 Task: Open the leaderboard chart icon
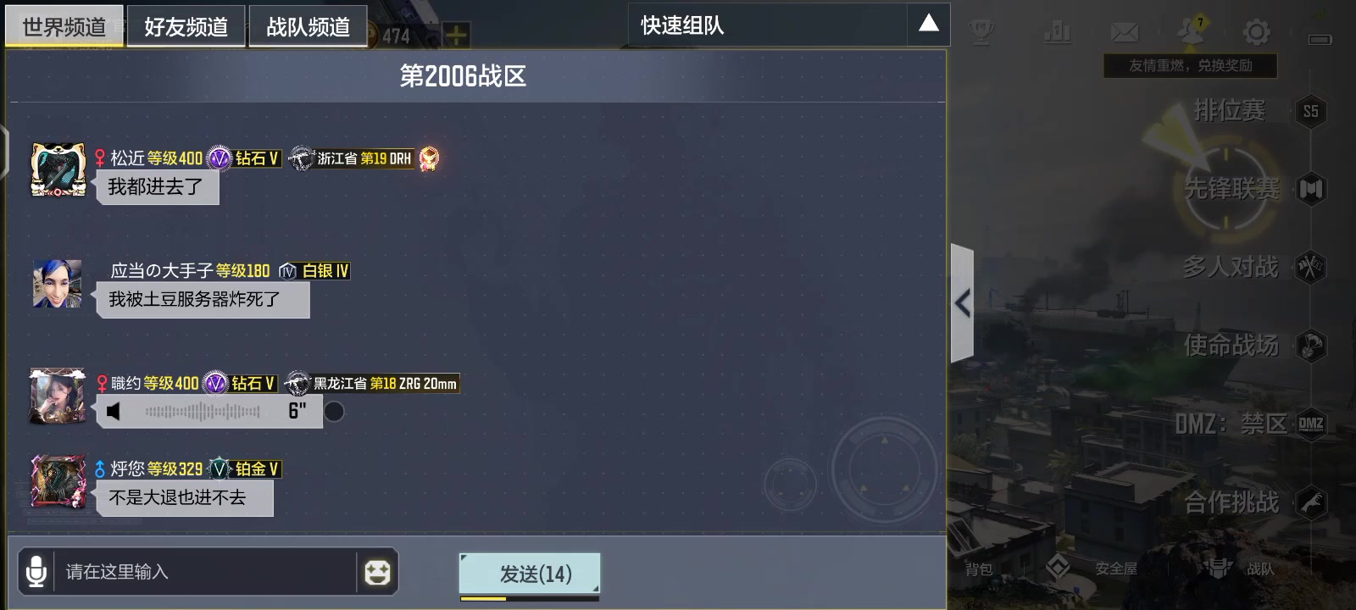point(1057,32)
